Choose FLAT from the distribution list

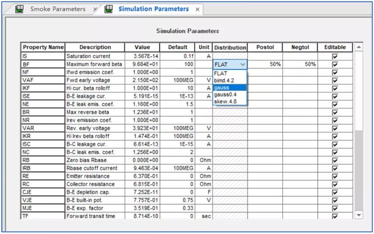pyautogui.click(x=230, y=73)
